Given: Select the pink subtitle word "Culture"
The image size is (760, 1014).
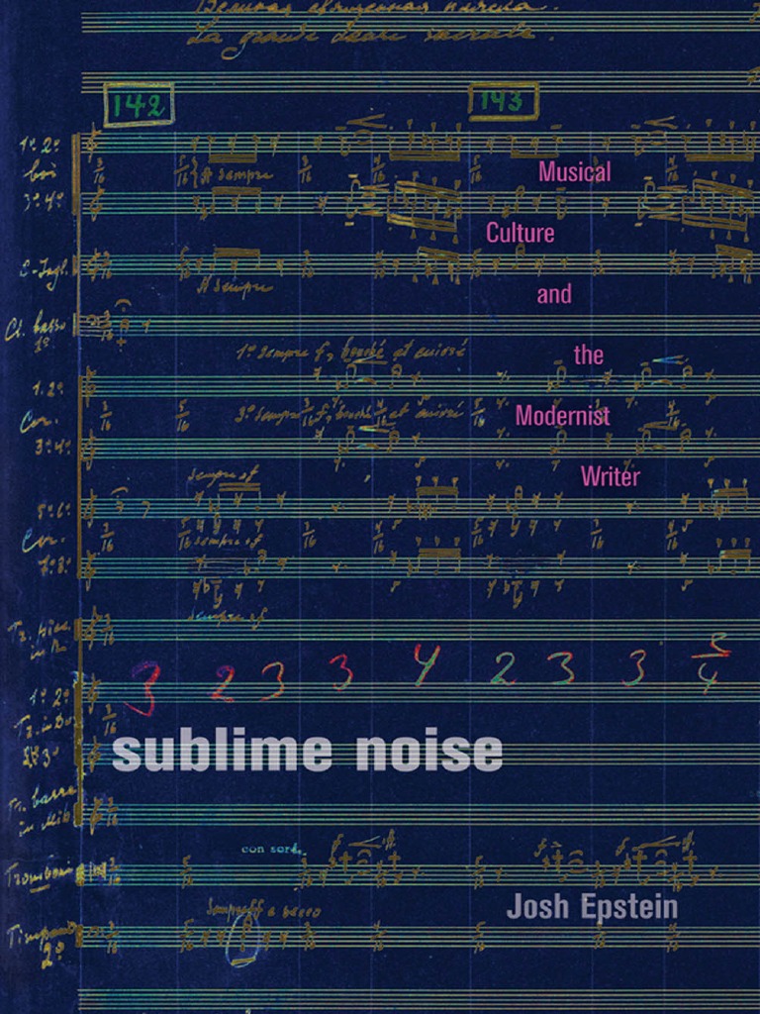Looking at the screenshot, I should [521, 233].
